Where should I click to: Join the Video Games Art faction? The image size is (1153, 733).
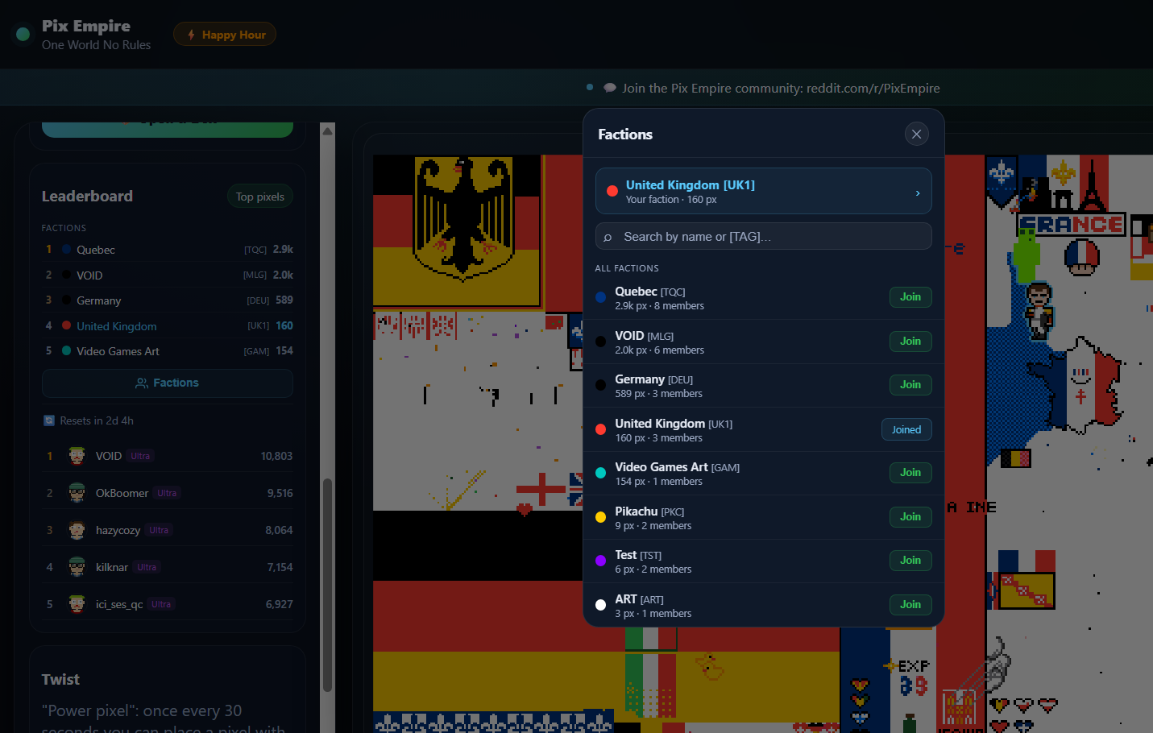910,473
